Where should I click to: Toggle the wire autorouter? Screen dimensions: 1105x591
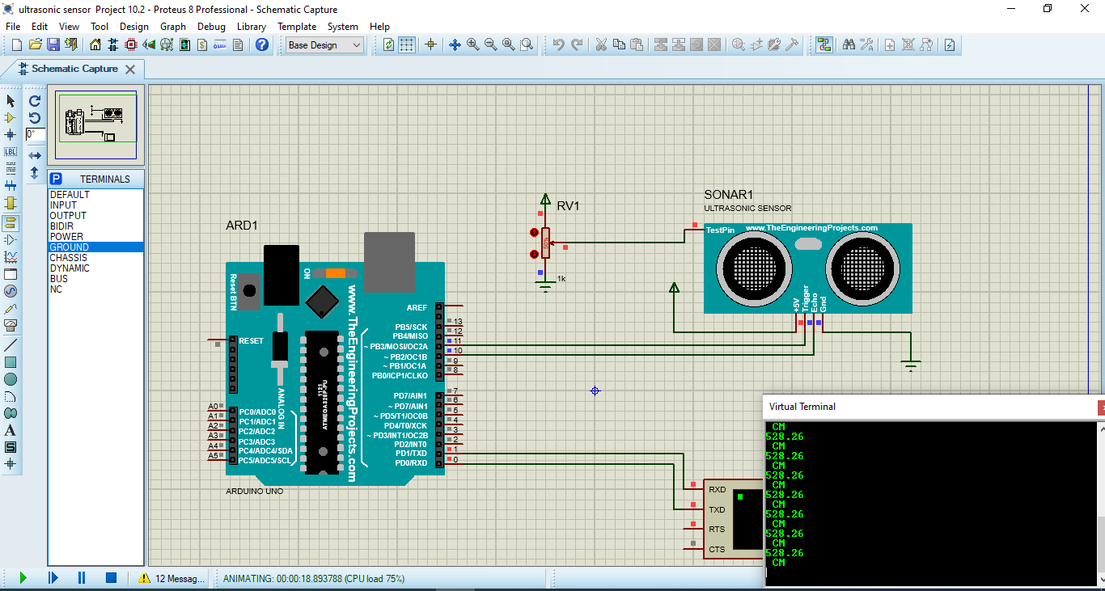click(823, 44)
